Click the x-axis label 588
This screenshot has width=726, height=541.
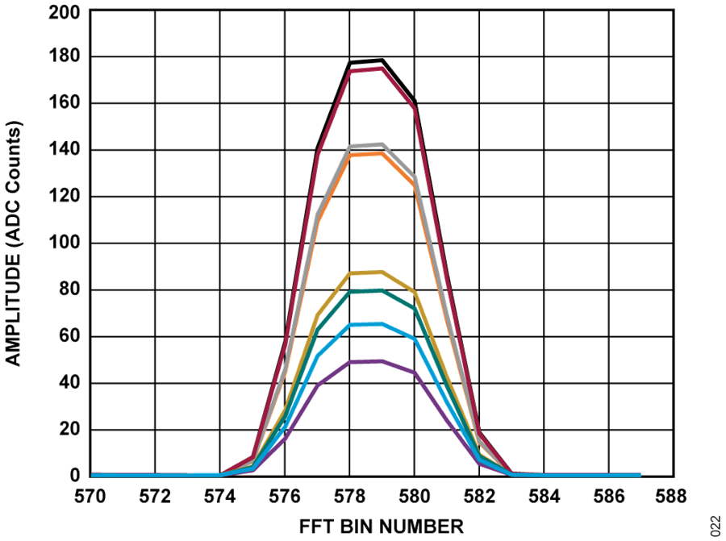(671, 497)
